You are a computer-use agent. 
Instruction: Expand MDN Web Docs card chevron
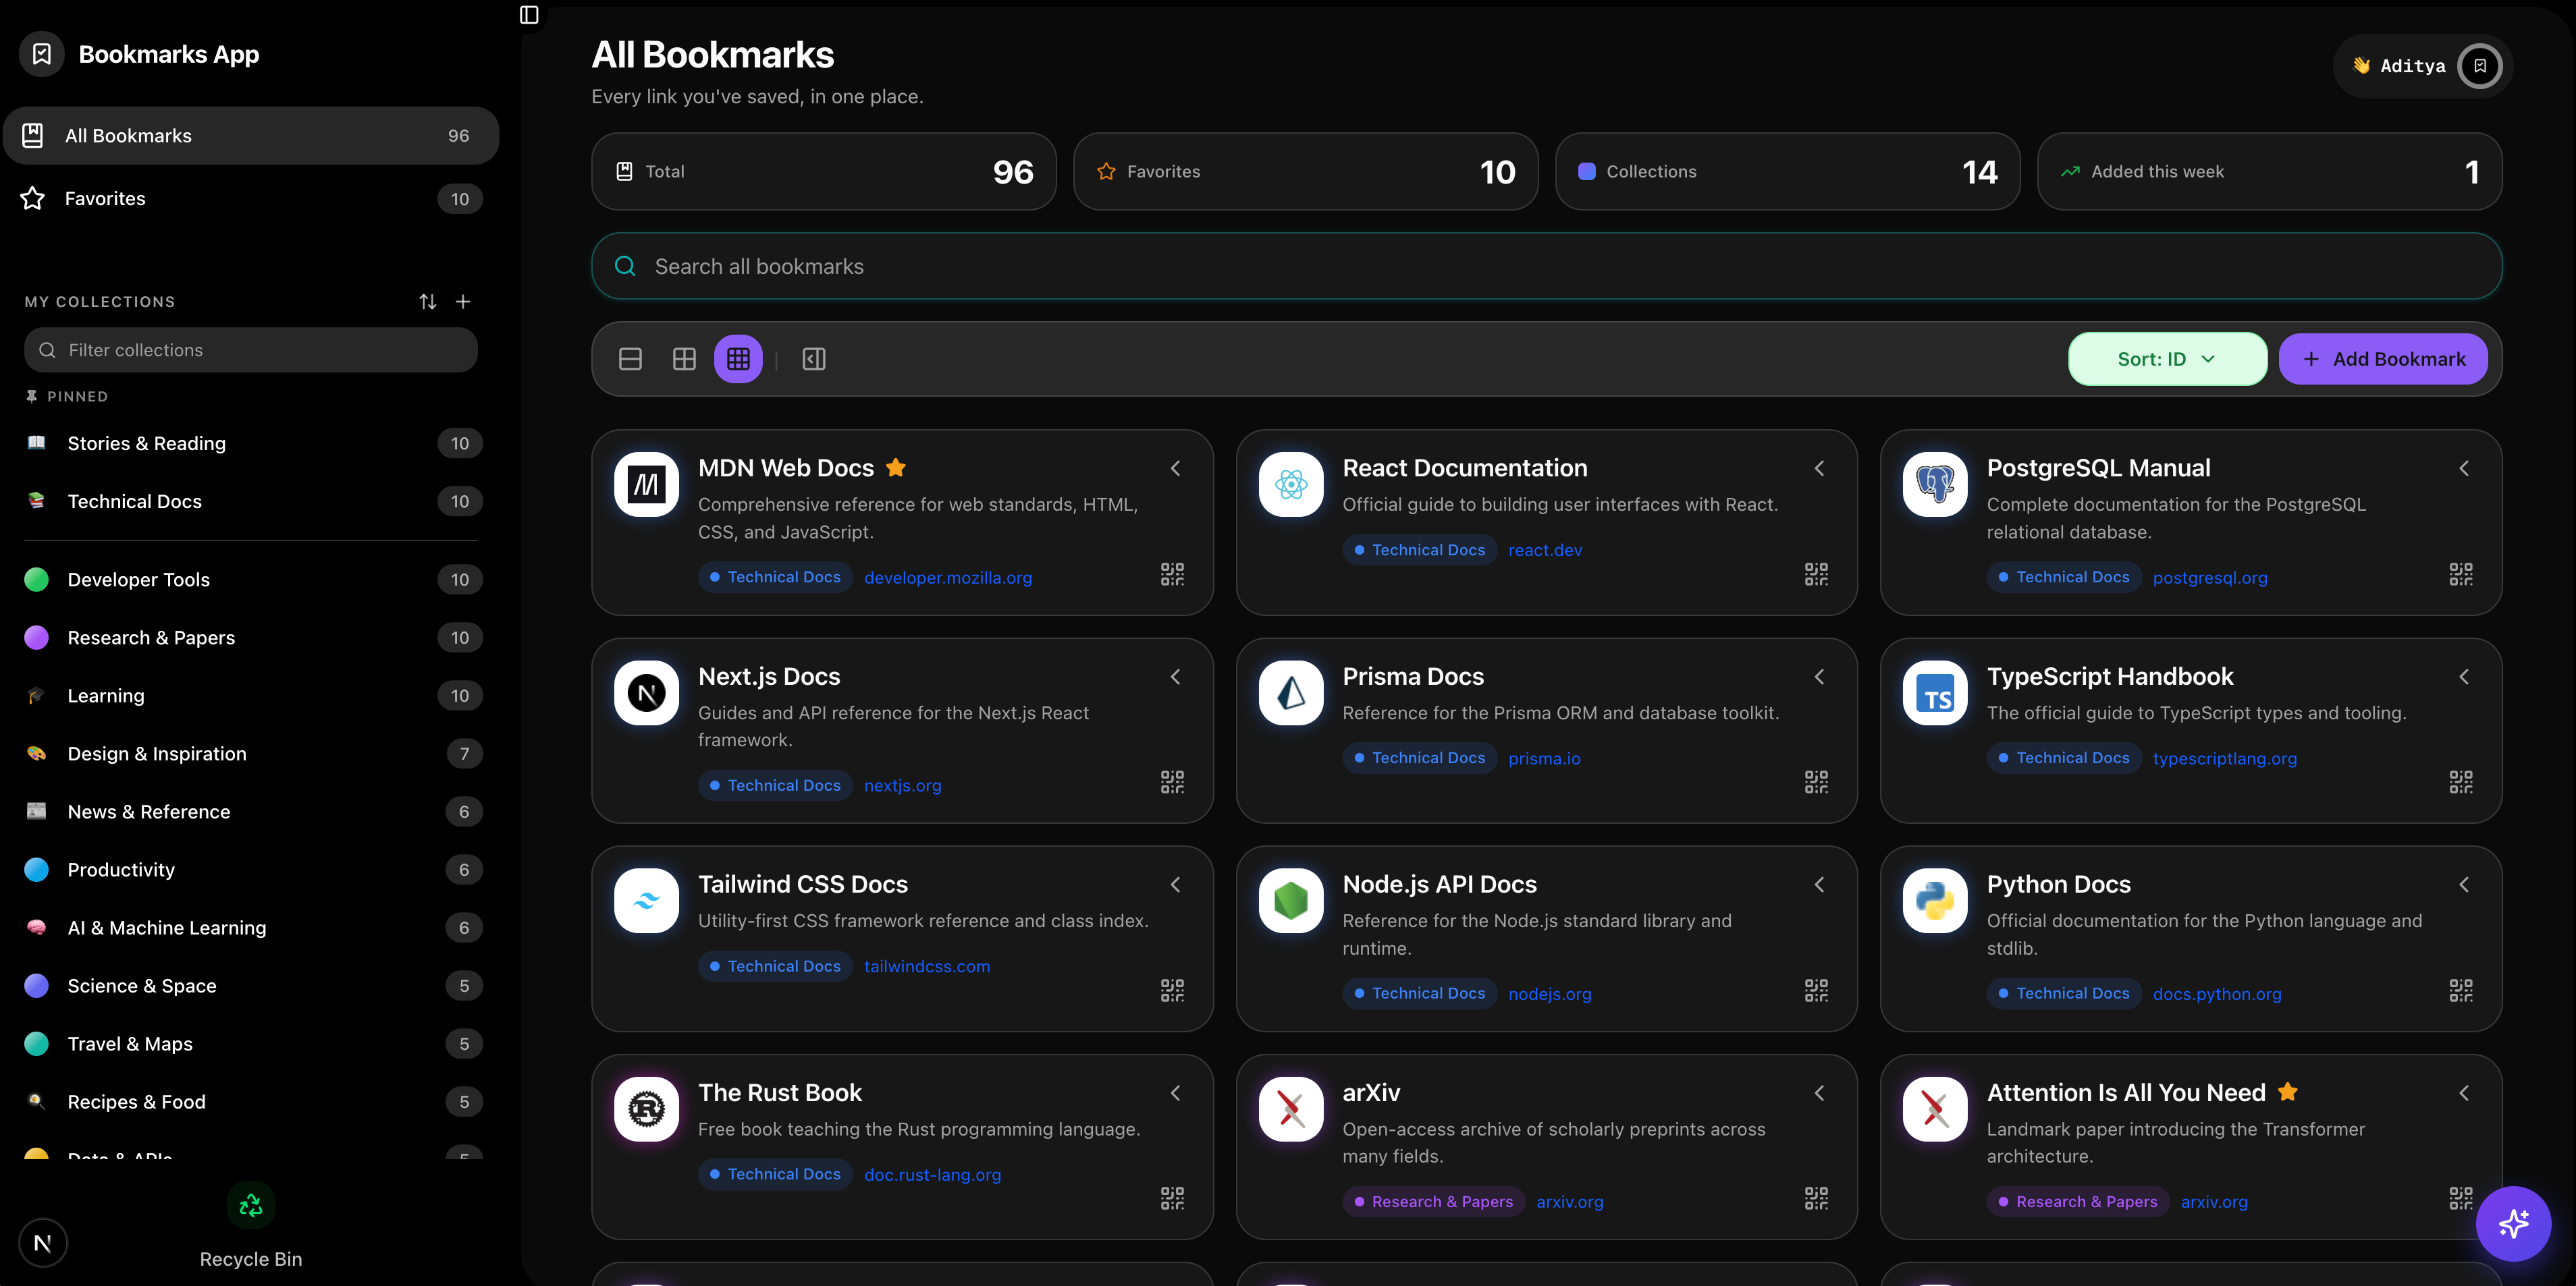coord(1176,468)
